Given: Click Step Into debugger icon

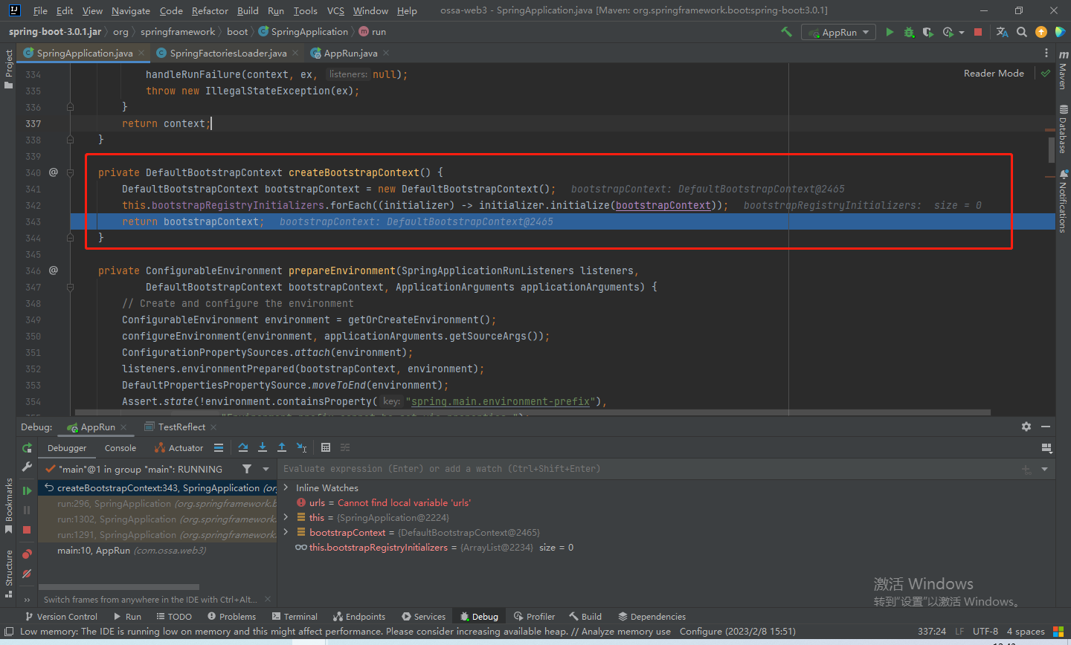Looking at the screenshot, I should pyautogui.click(x=263, y=447).
